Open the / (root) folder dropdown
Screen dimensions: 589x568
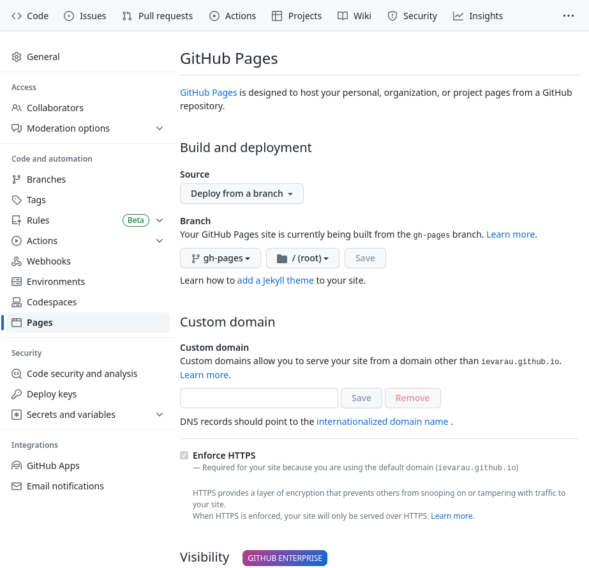click(x=302, y=258)
